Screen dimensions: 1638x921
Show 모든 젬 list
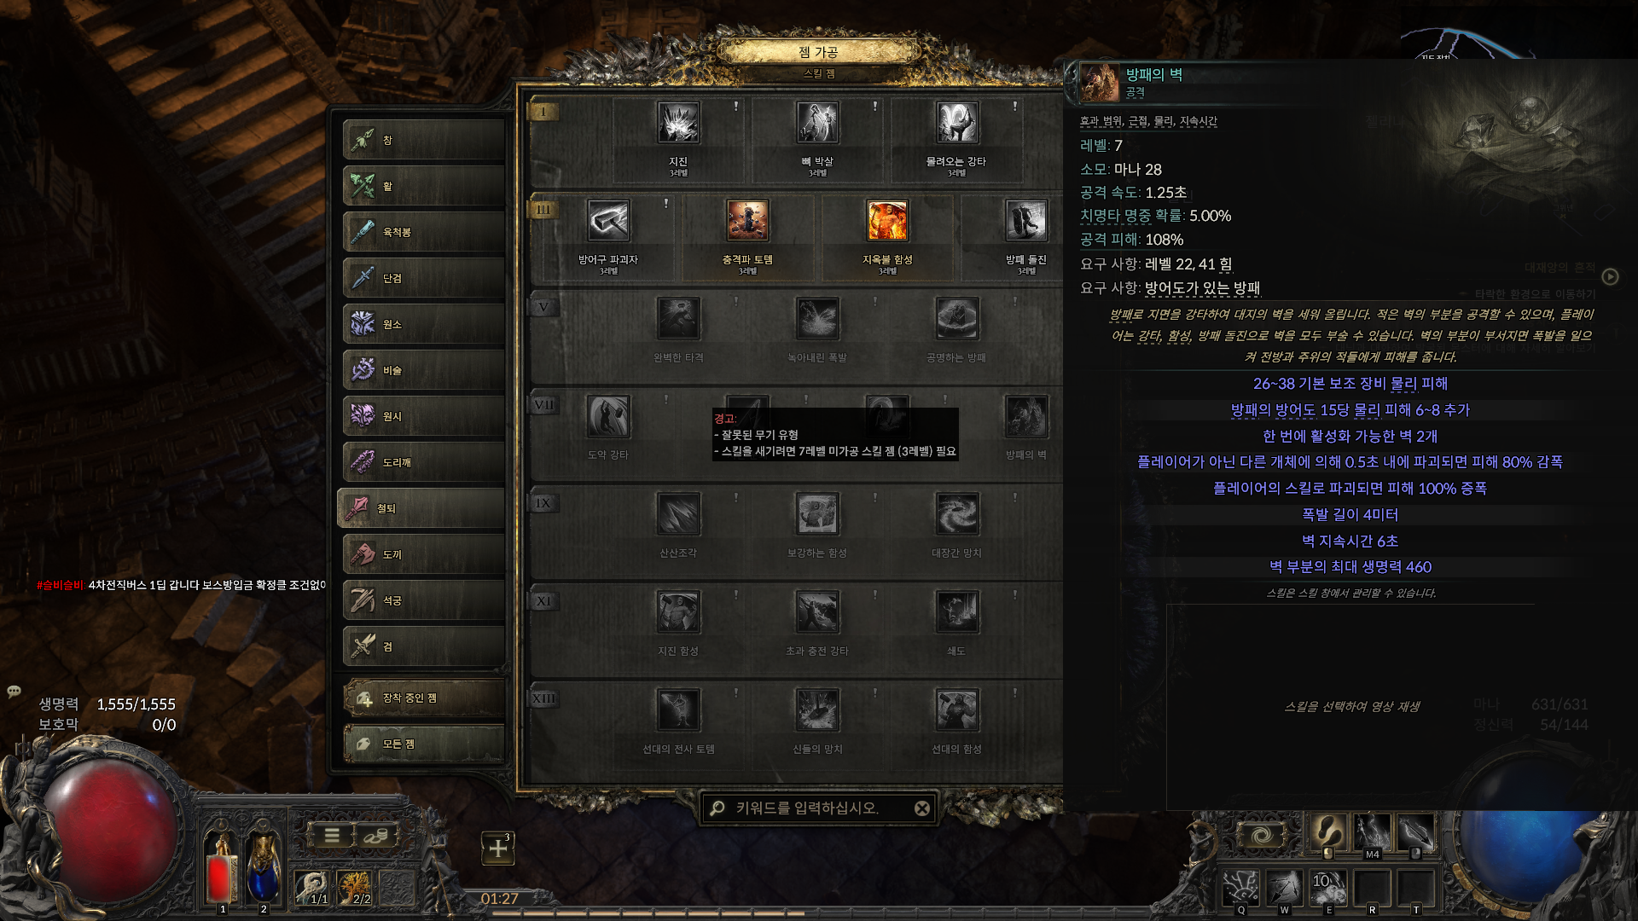click(x=423, y=744)
